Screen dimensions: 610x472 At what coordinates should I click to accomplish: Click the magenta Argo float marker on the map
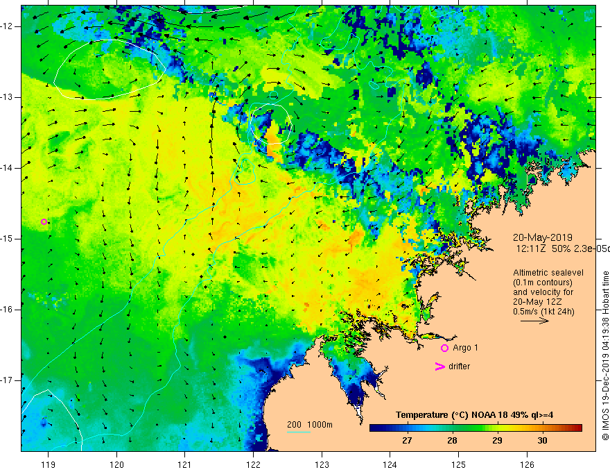(44, 222)
